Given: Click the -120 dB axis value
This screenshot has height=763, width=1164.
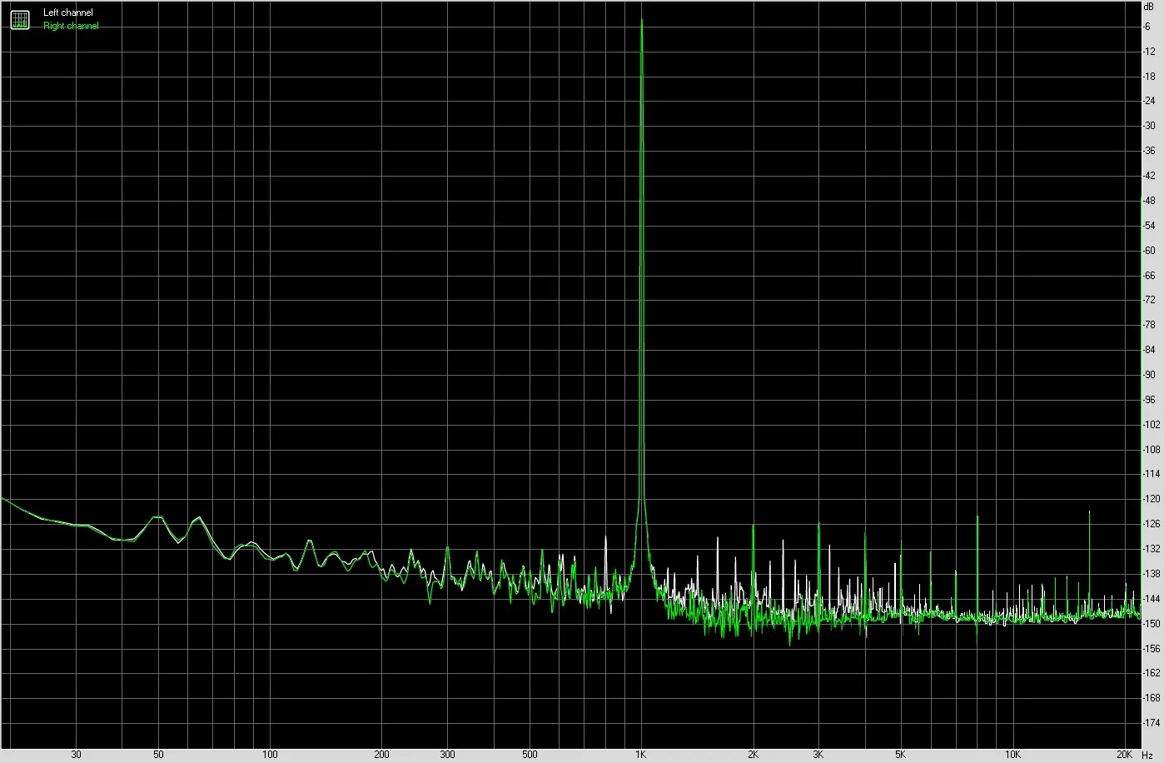Looking at the screenshot, I should click(1152, 499).
